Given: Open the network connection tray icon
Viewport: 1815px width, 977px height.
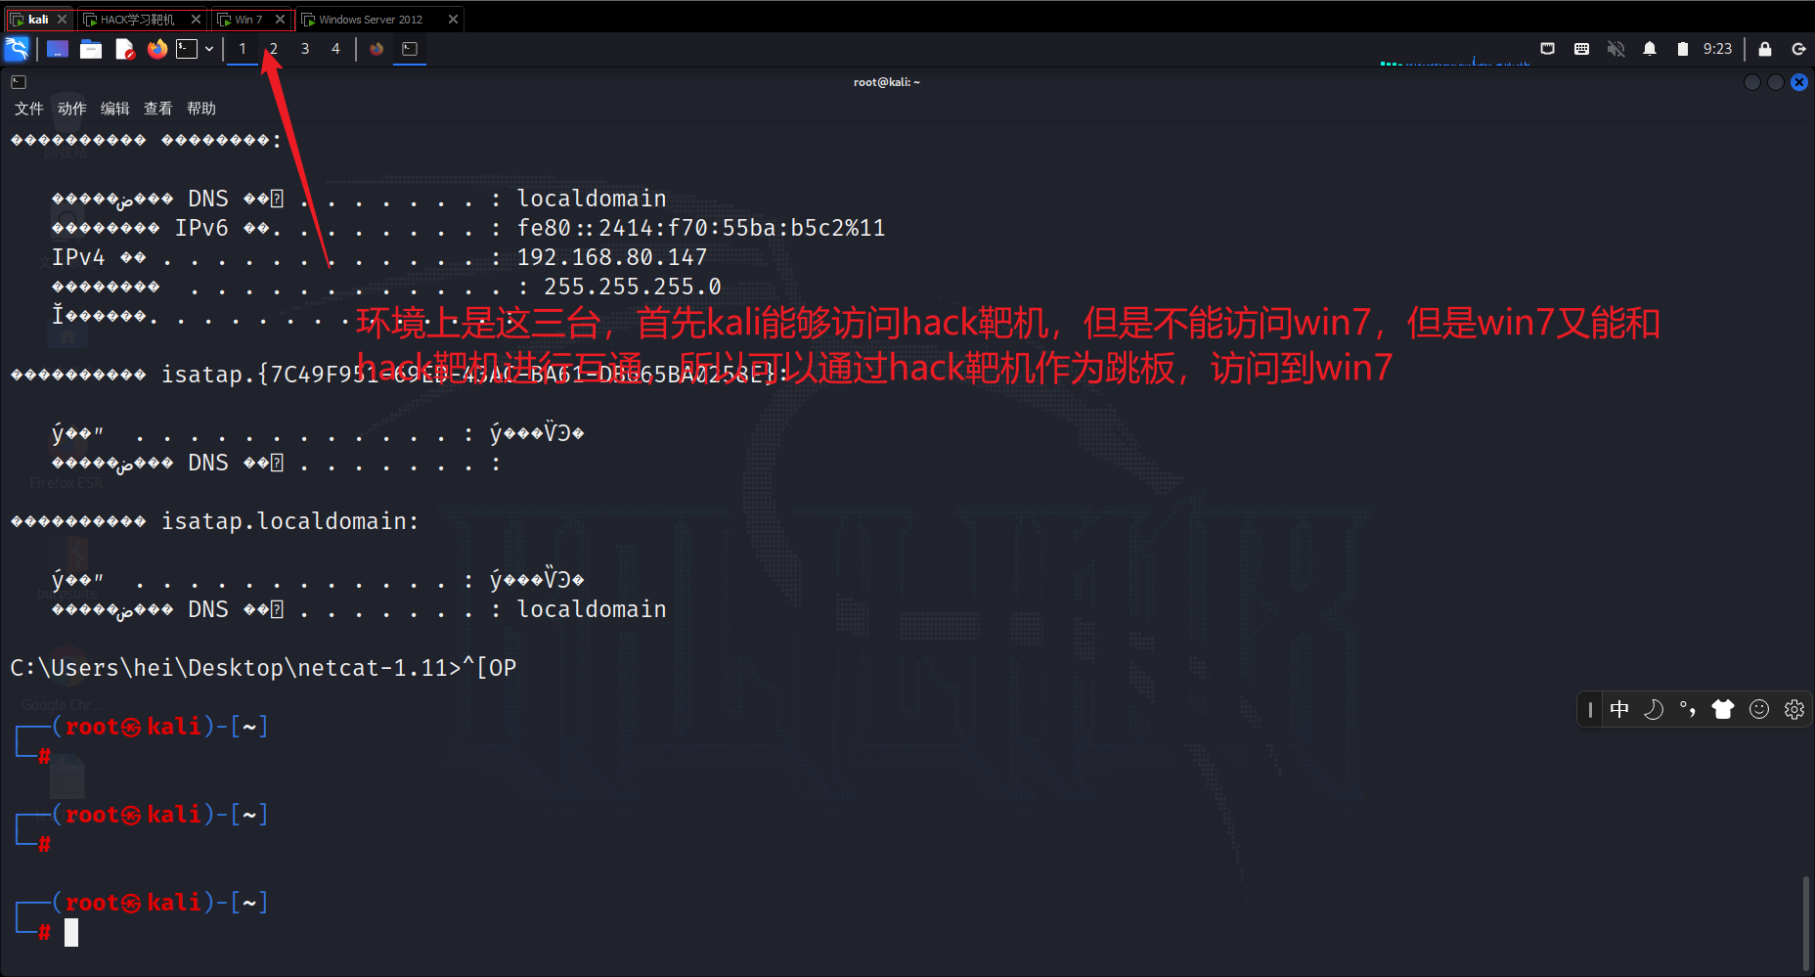Looking at the screenshot, I should click(x=1548, y=48).
